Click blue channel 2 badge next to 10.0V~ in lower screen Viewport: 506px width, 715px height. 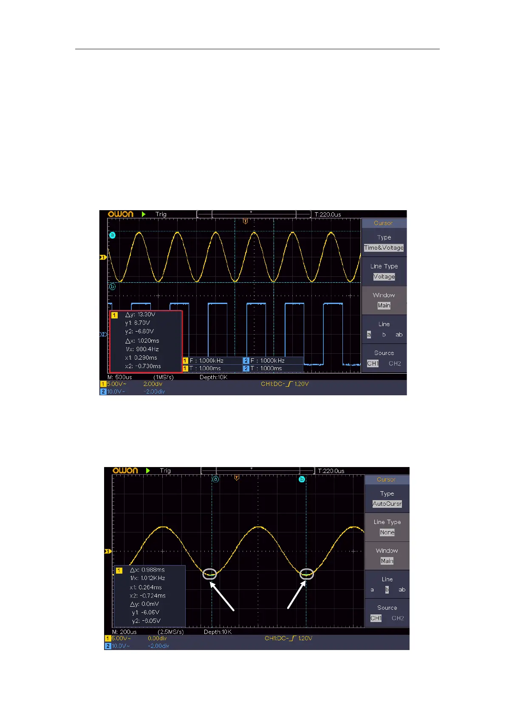coord(107,646)
